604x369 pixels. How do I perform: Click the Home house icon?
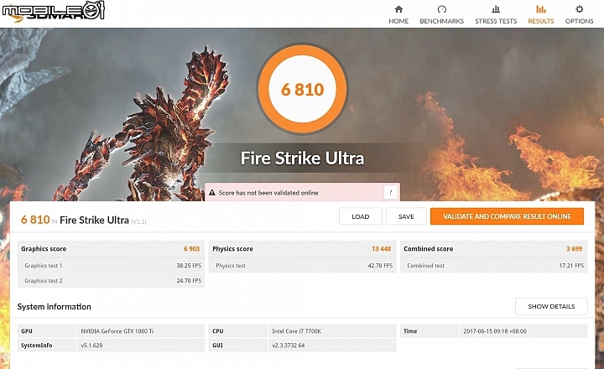pos(398,9)
